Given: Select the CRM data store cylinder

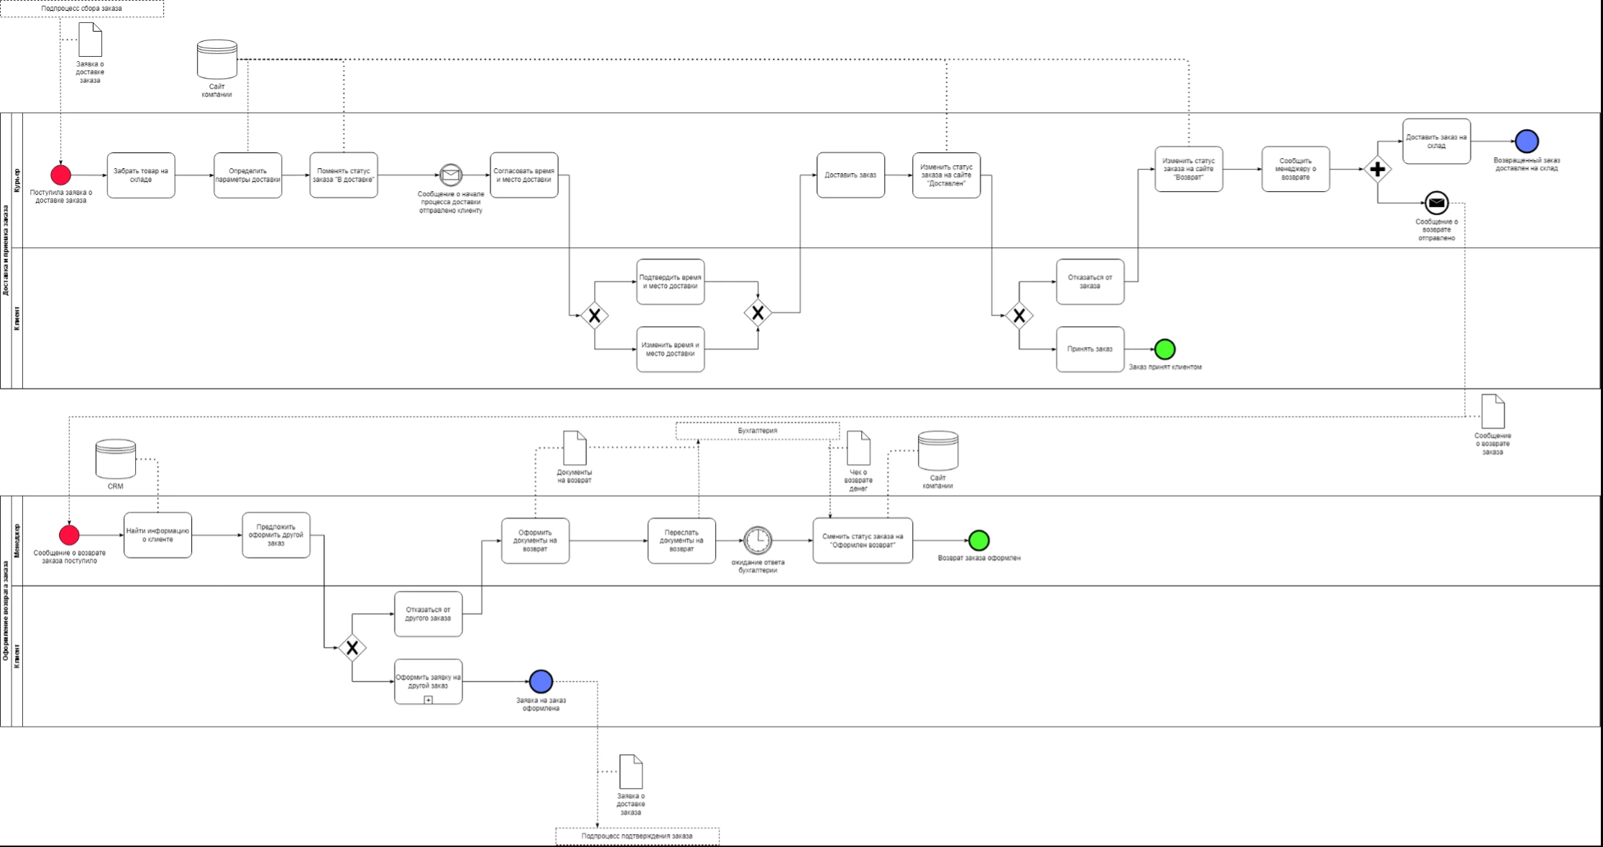Looking at the screenshot, I should pos(116,459).
